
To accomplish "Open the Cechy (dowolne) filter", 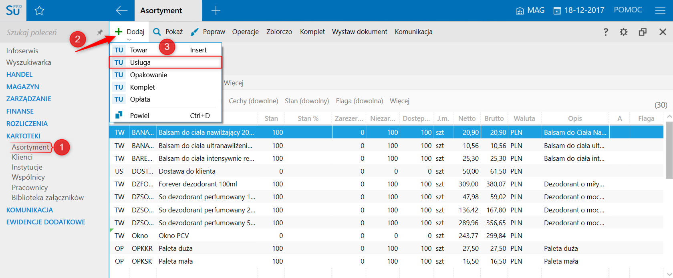I will pyautogui.click(x=253, y=101).
